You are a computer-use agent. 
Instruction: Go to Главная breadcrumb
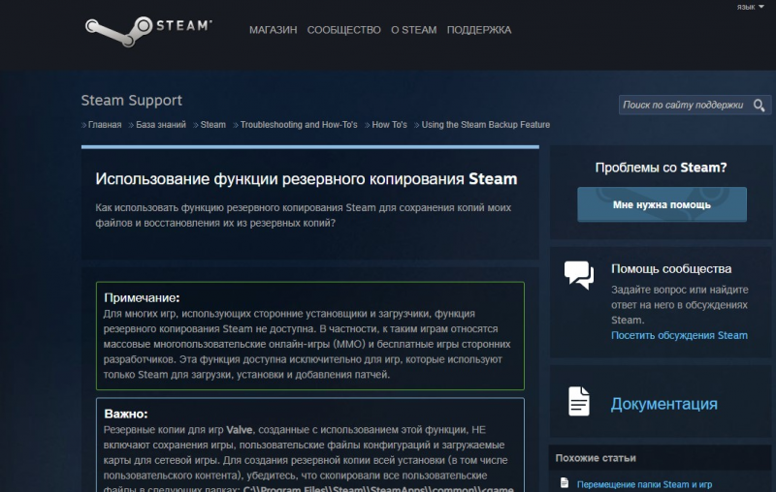click(x=105, y=125)
